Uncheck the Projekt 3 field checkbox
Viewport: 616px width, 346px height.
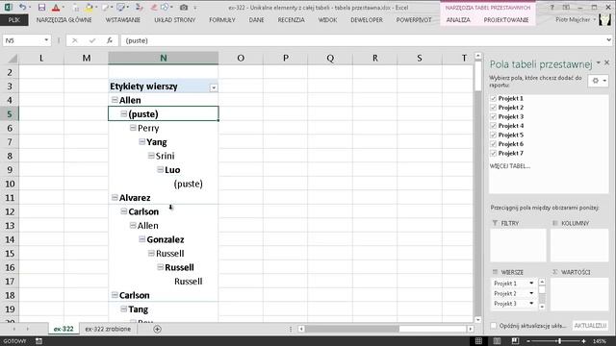point(494,116)
